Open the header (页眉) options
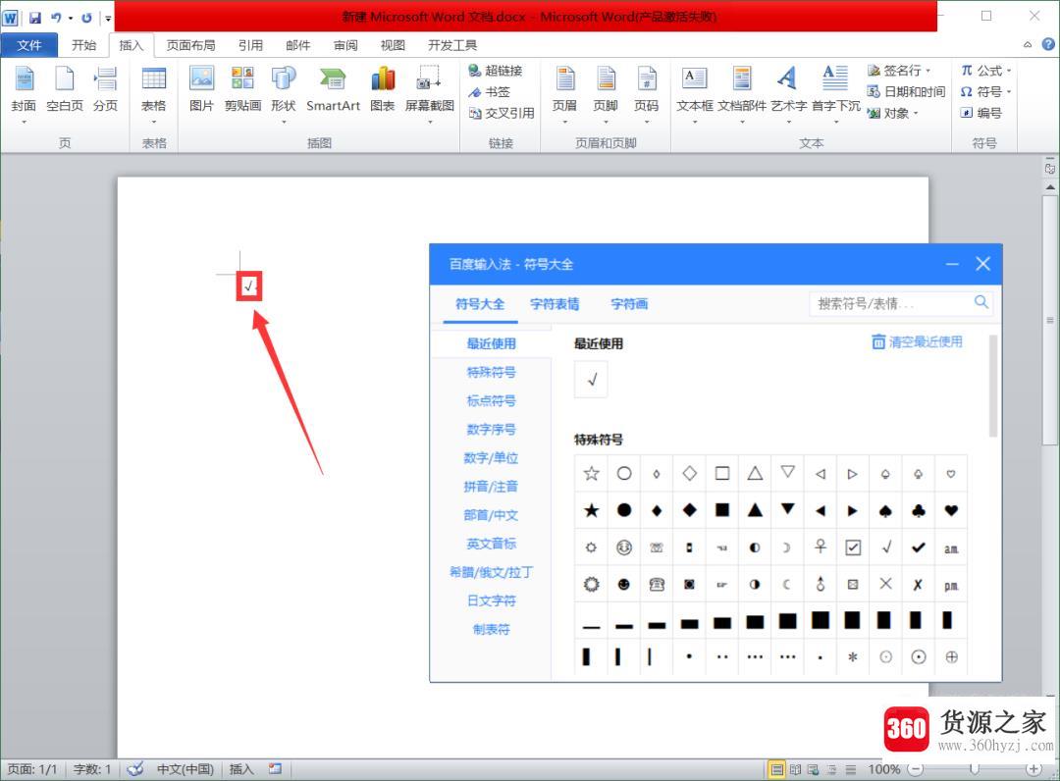Screen dimensions: 1060x781 (x=564, y=93)
